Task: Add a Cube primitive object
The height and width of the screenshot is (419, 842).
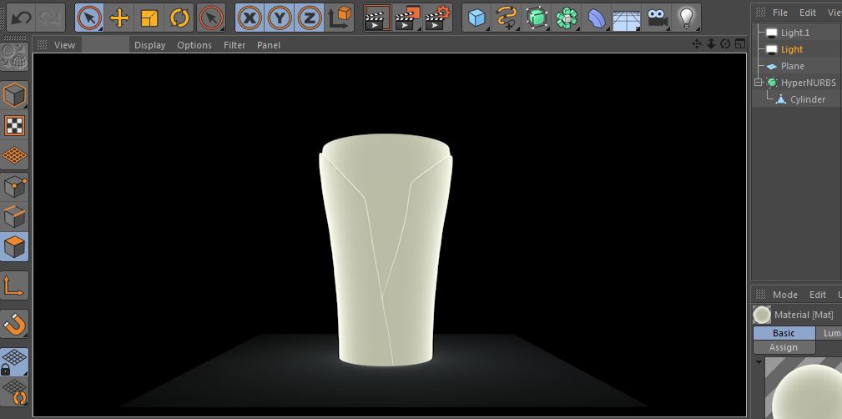Action: tap(476, 18)
